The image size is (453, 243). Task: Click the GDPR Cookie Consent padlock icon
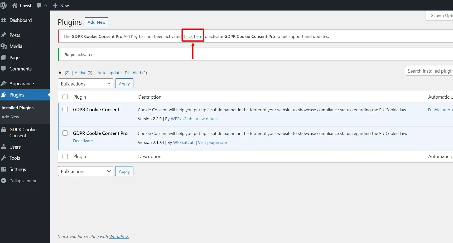[x=4, y=129]
